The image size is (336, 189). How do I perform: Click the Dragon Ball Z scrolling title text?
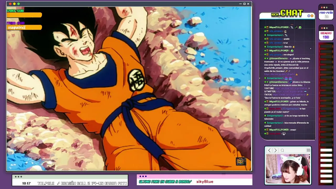pyautogui.click(x=94, y=183)
